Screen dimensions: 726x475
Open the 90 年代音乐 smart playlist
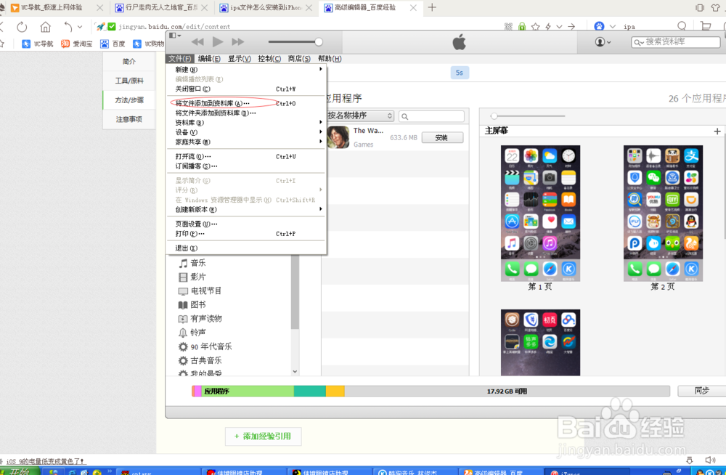click(x=205, y=346)
